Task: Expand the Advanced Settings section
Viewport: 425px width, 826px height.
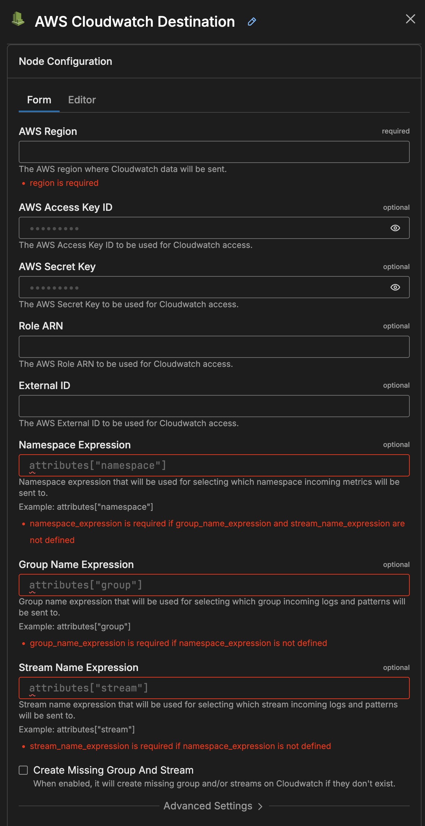Action: (x=208, y=806)
